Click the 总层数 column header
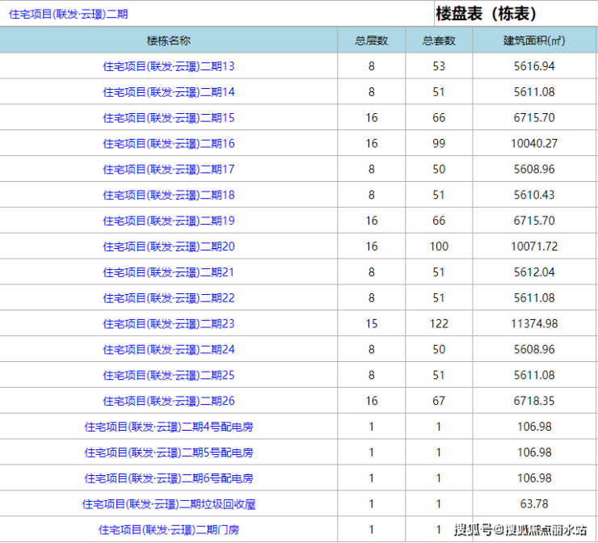598x543 pixels. pyautogui.click(x=371, y=40)
